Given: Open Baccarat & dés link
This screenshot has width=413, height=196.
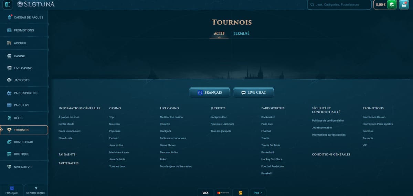Looking at the screenshot, I should point(169,152).
